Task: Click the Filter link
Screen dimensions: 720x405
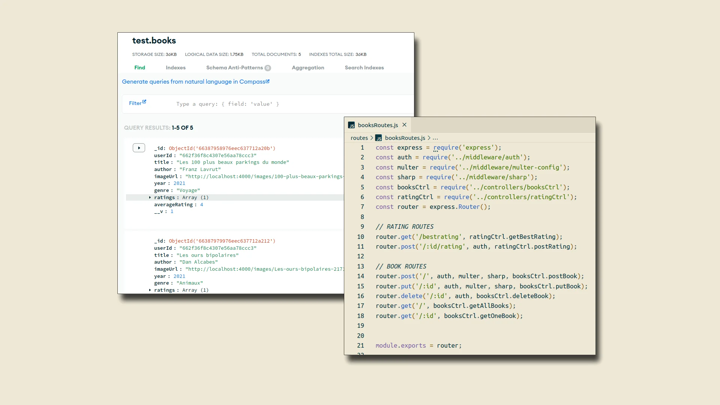Action: 135,103
